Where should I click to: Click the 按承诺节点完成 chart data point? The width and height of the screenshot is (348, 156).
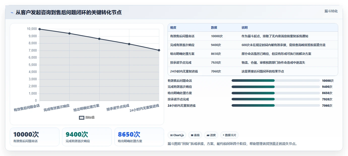(x=129, y=44)
